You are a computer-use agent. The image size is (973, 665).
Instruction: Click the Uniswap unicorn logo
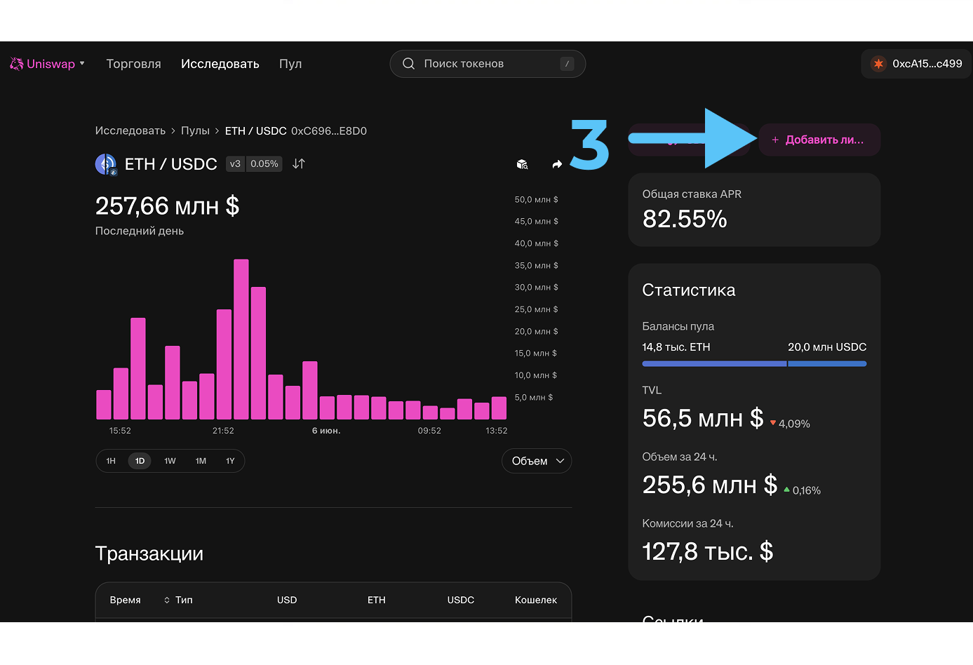pos(17,64)
